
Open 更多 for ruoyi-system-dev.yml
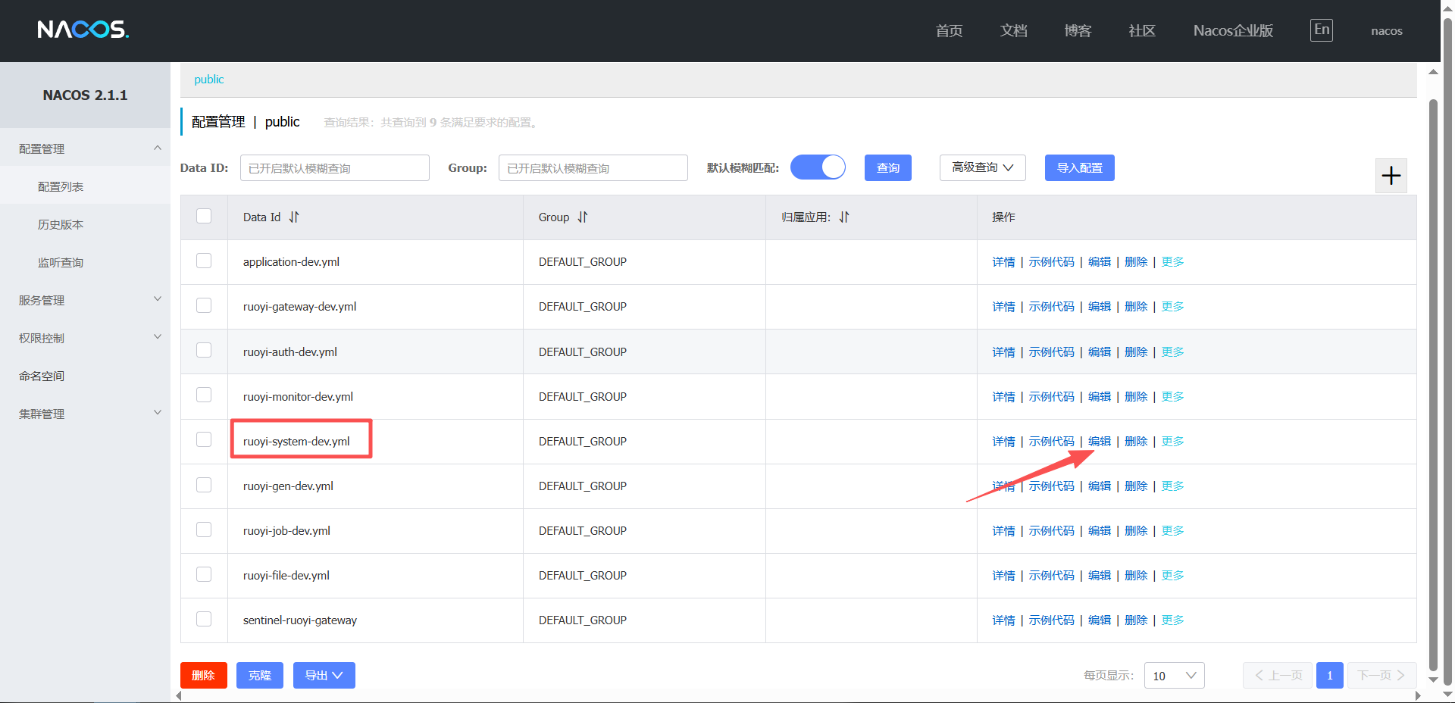click(1172, 442)
